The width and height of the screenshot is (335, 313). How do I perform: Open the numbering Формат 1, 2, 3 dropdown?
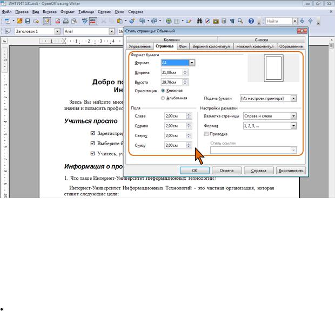pyautogui.click(x=293, y=126)
